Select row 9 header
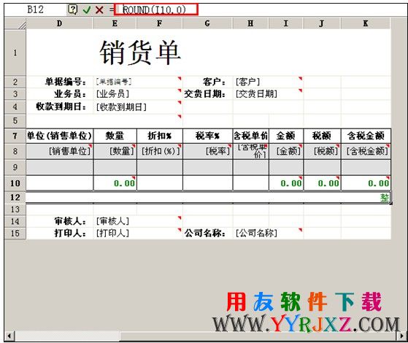Viewport: 408px width, 343px height. pos(15,167)
